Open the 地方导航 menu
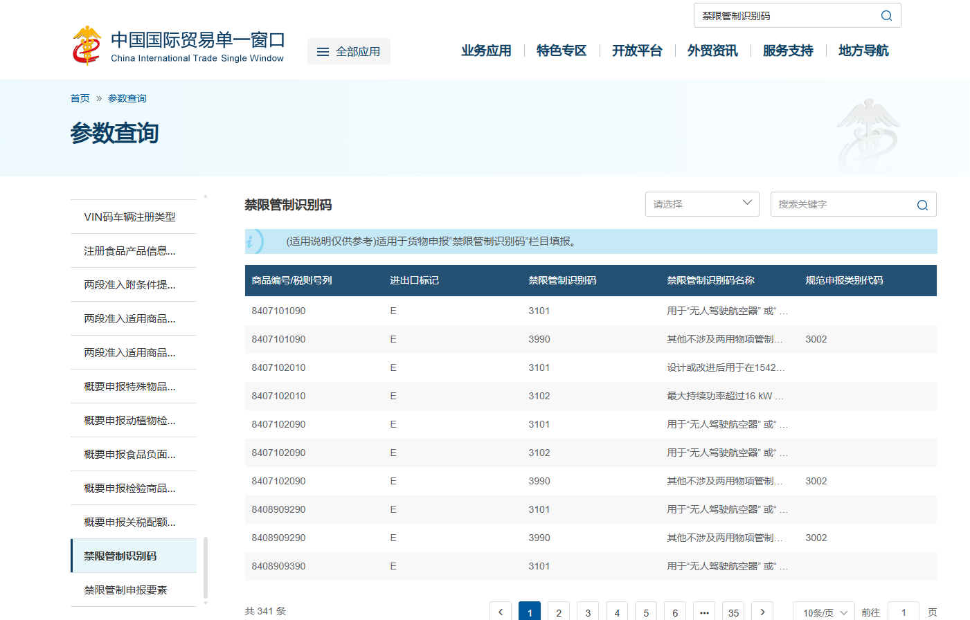Image resolution: width=970 pixels, height=620 pixels. (x=863, y=51)
